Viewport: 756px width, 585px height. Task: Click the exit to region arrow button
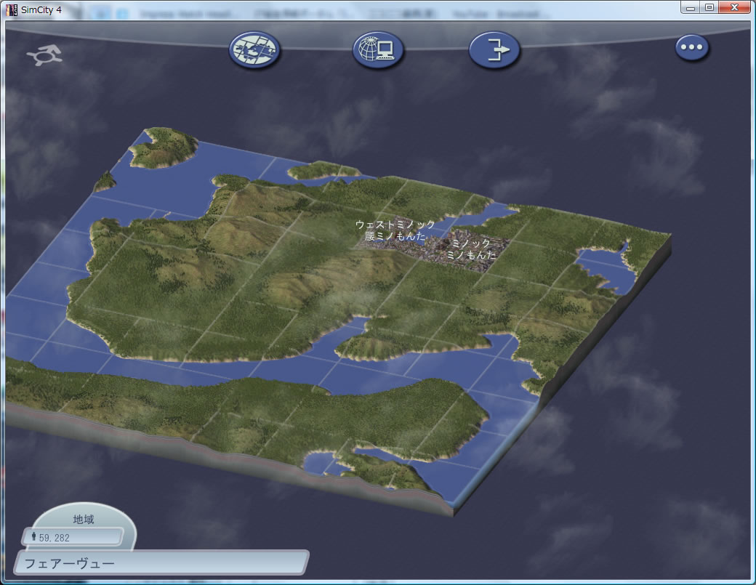[x=495, y=49]
